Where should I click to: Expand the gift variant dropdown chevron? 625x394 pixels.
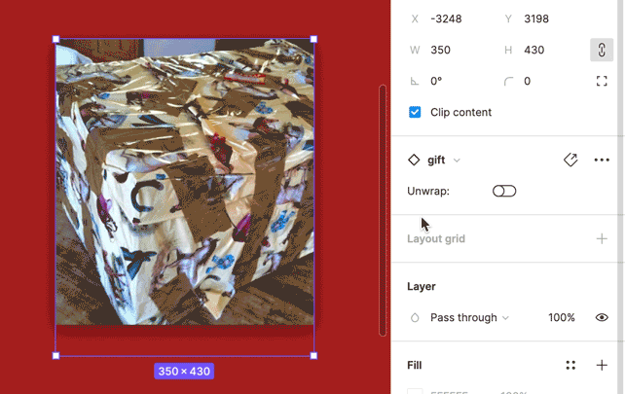tap(457, 161)
